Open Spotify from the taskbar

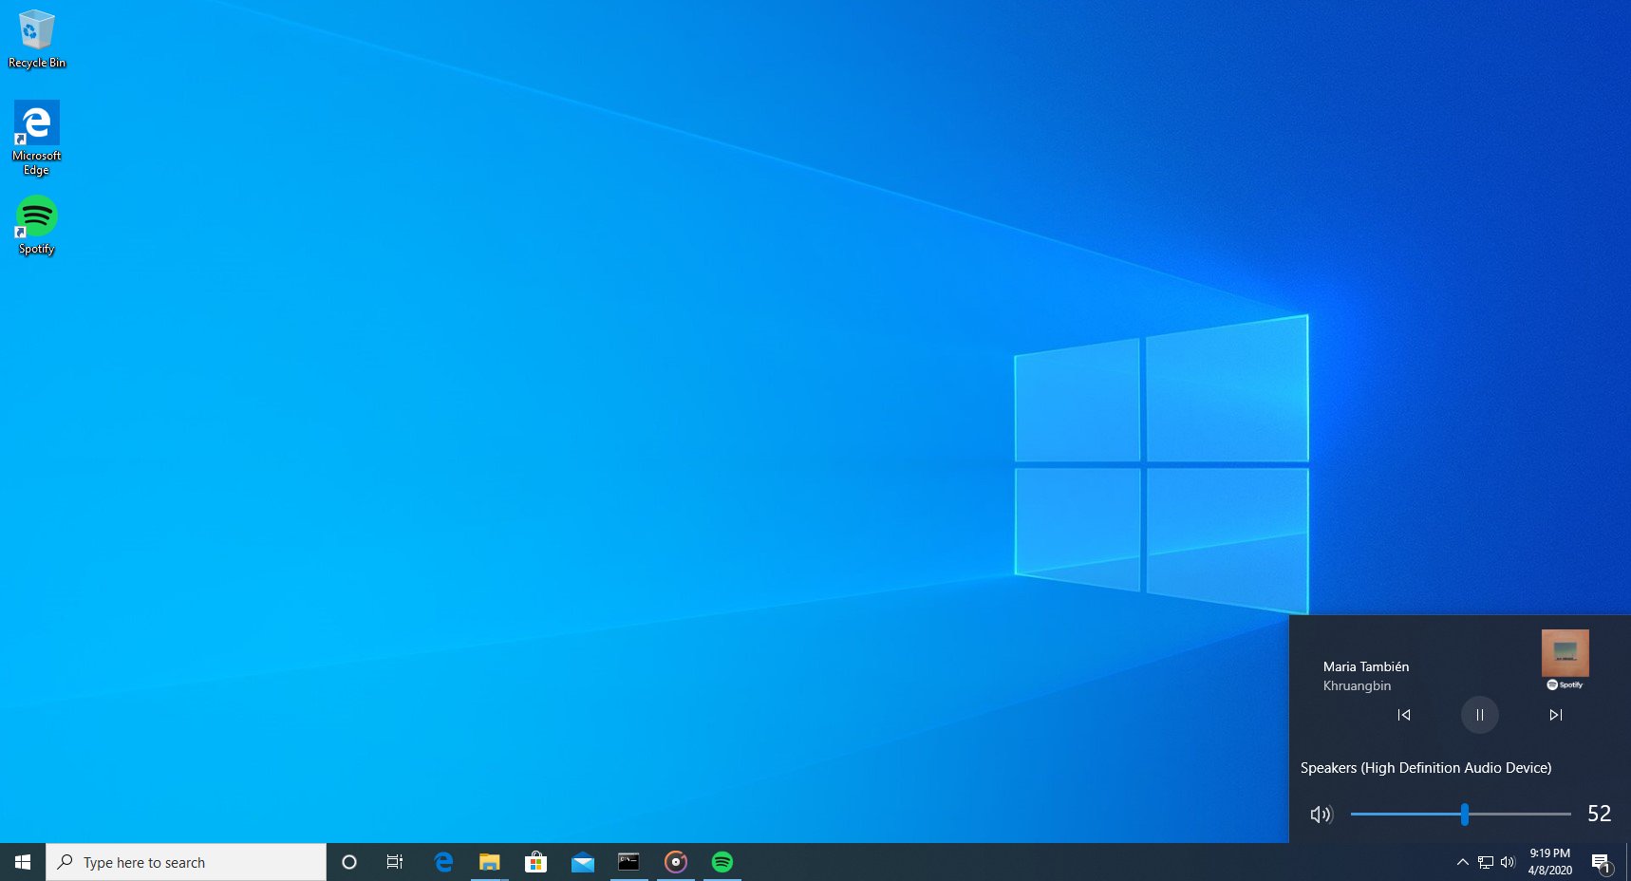[x=723, y=862]
